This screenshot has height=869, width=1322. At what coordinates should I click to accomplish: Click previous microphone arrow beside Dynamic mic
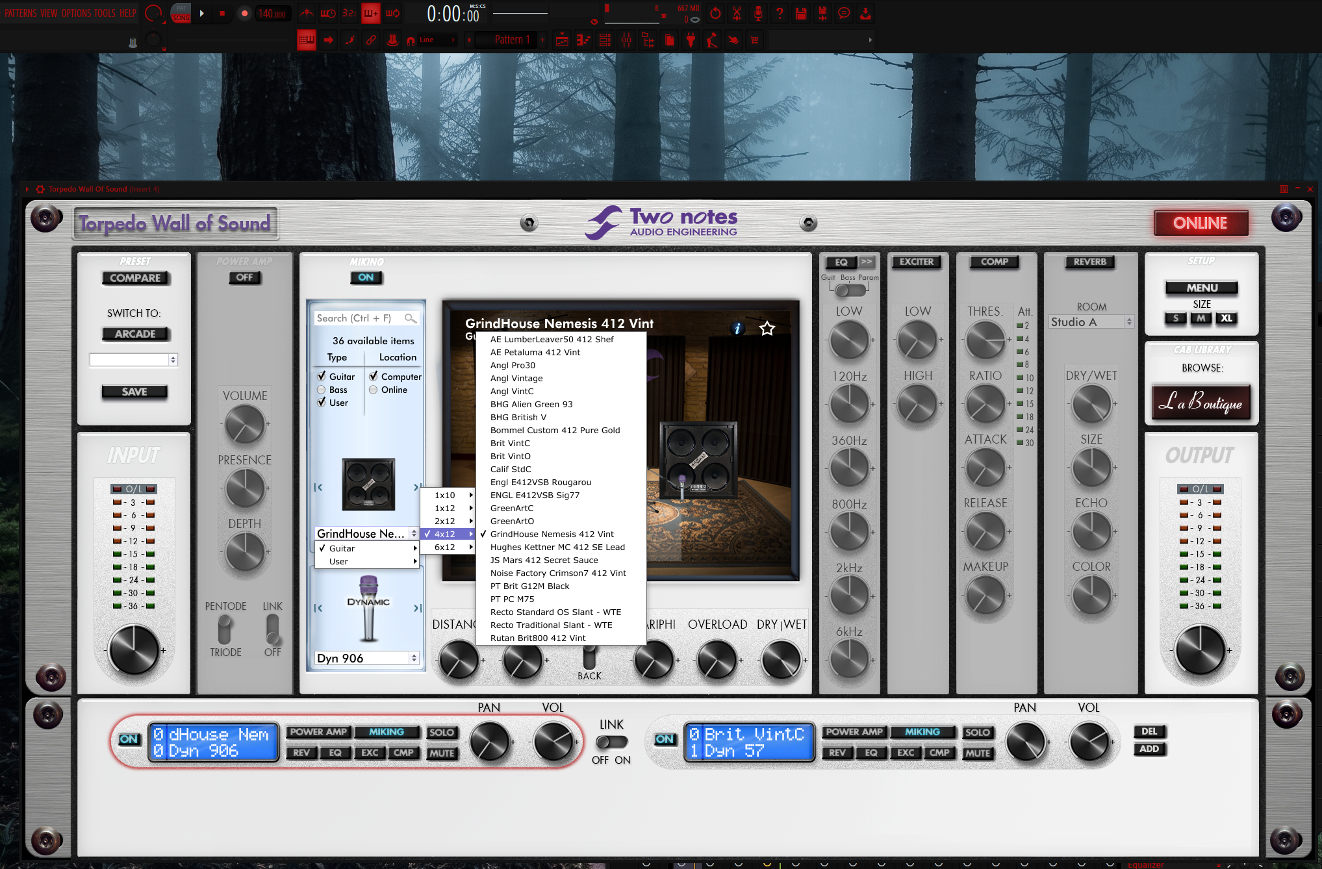pyautogui.click(x=318, y=609)
